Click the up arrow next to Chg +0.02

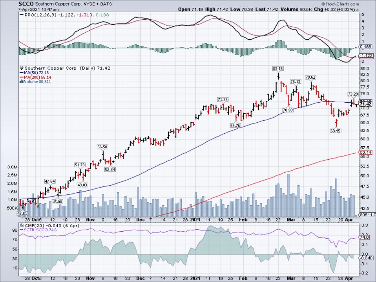357,9
